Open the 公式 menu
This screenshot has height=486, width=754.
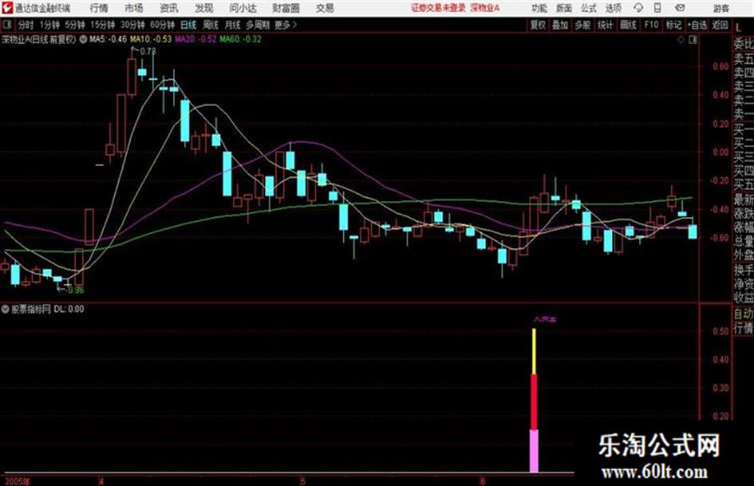pos(588,8)
